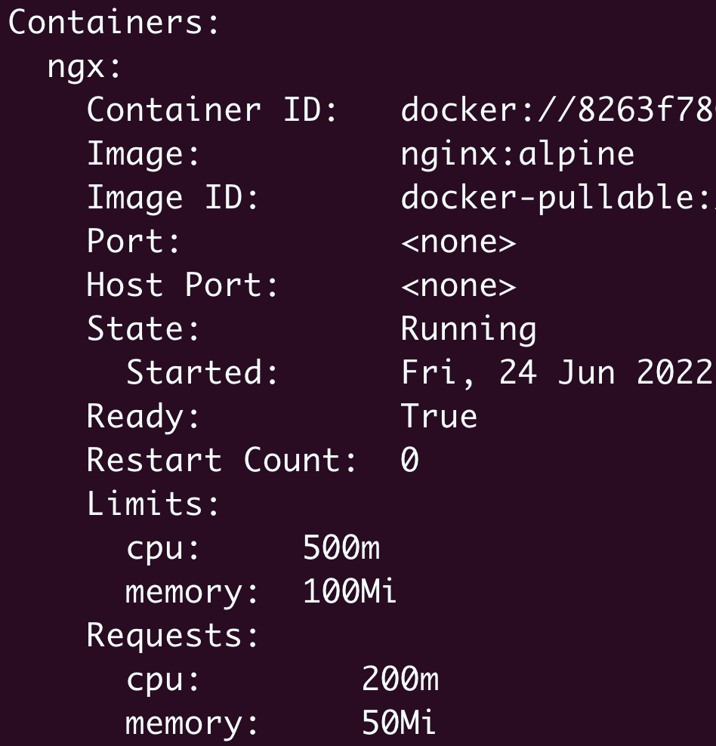The width and height of the screenshot is (716, 746).
Task: Click the "Container ID:" label
Action: pyautogui.click(x=211, y=110)
